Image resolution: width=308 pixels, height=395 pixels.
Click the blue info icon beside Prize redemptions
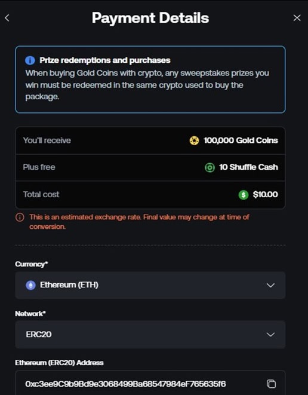point(30,60)
